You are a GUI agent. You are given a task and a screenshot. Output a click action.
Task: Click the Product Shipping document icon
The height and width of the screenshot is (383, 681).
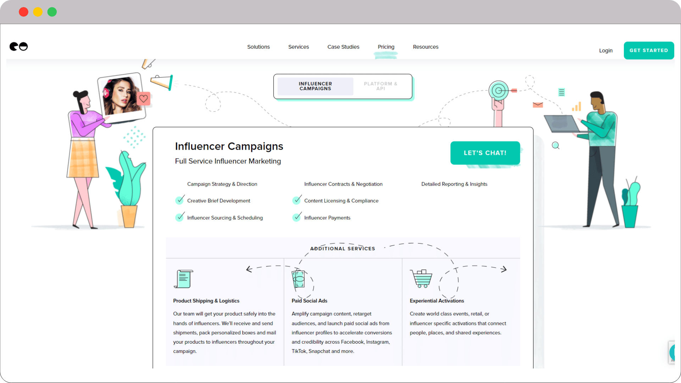click(x=183, y=279)
